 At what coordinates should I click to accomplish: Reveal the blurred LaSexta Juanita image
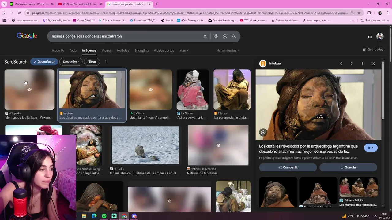(x=150, y=90)
